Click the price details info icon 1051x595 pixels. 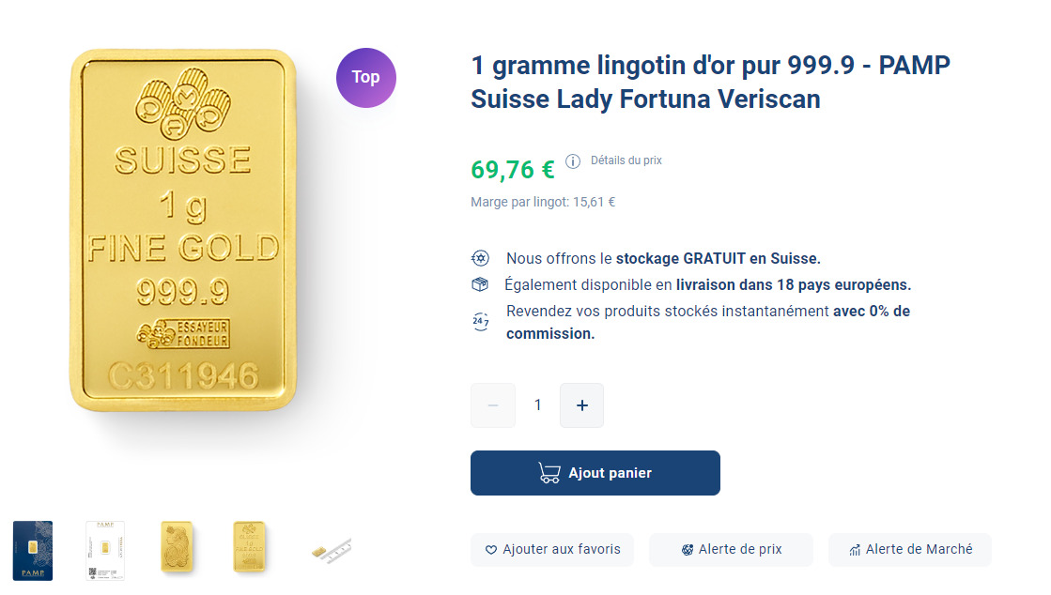click(573, 161)
